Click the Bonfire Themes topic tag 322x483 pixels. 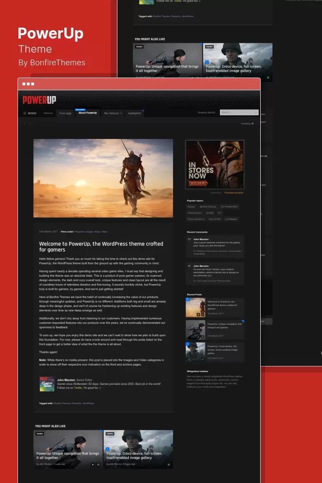208,207
